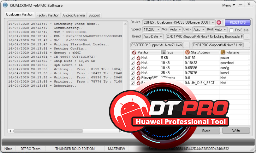
Task: Click the '35 KB' size cell
Action: 165,73
